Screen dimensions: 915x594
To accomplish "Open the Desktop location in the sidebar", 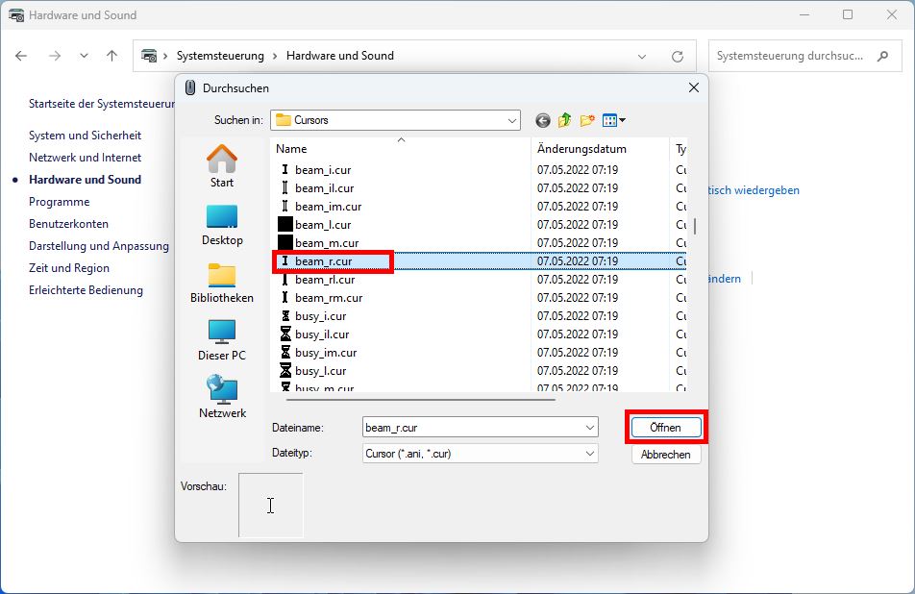I will pyautogui.click(x=221, y=226).
